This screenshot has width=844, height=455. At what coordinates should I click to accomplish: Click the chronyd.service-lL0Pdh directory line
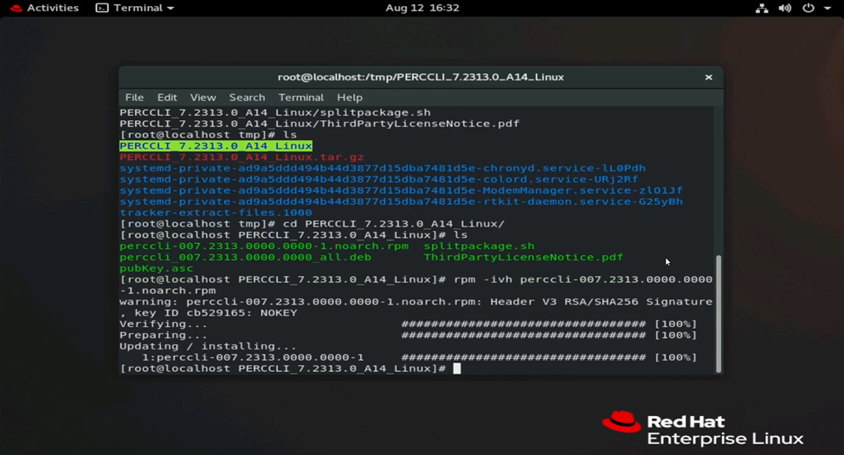point(383,169)
